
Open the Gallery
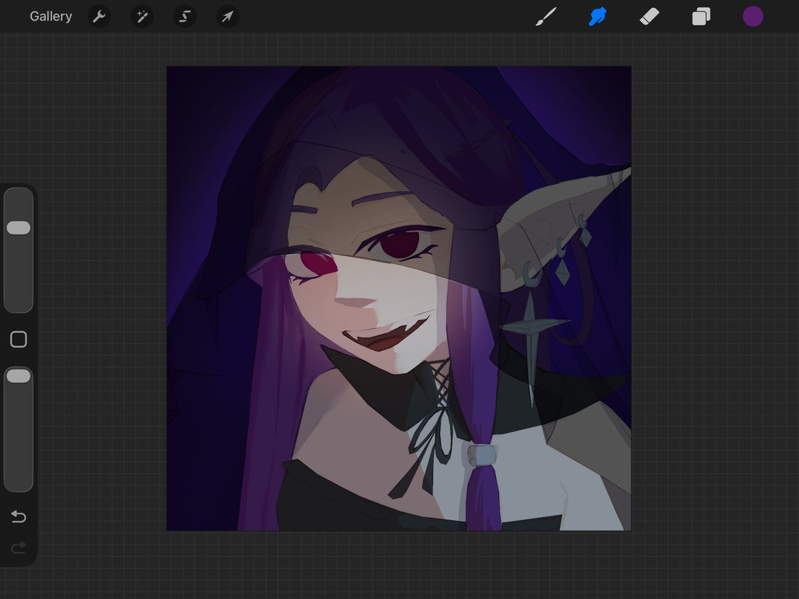click(x=51, y=16)
